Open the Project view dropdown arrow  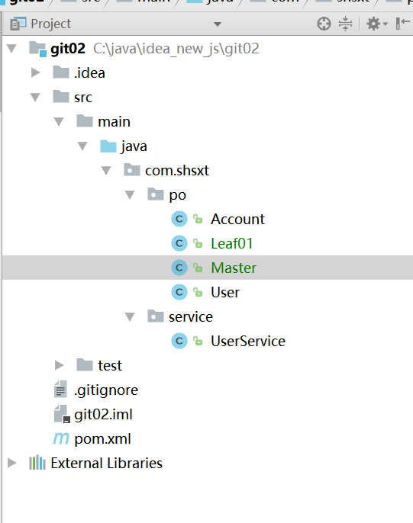click(x=218, y=24)
